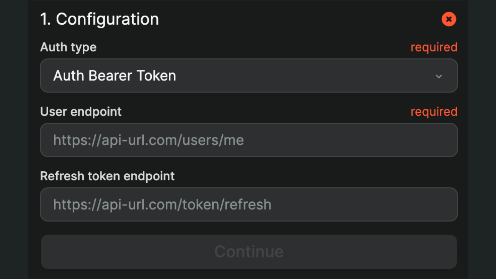Click the Refresh token endpoint label

click(x=107, y=176)
